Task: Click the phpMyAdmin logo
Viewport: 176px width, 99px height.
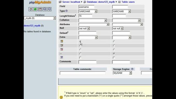Action: click(x=40, y=2)
